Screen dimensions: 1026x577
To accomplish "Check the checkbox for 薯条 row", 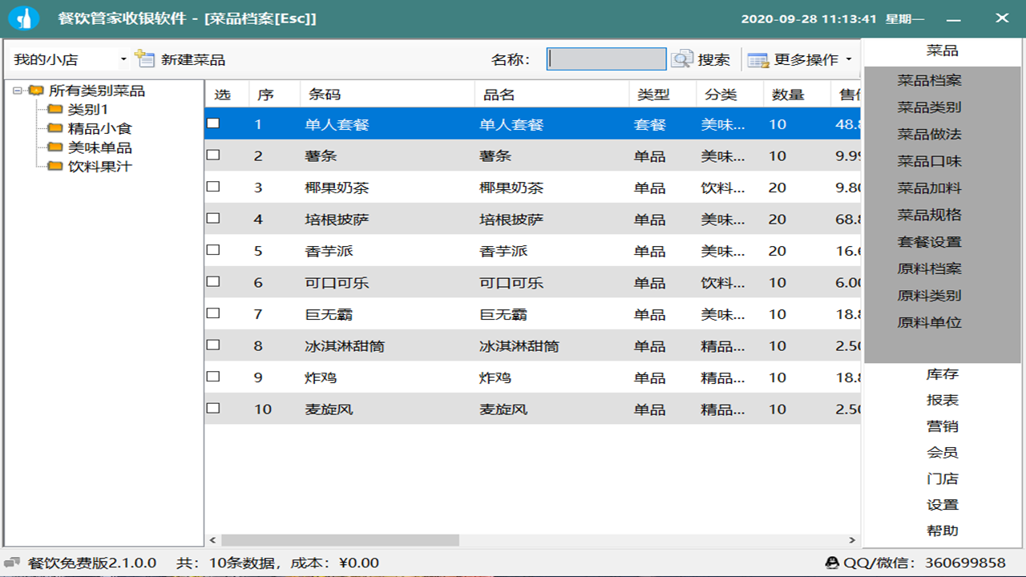I will (212, 155).
